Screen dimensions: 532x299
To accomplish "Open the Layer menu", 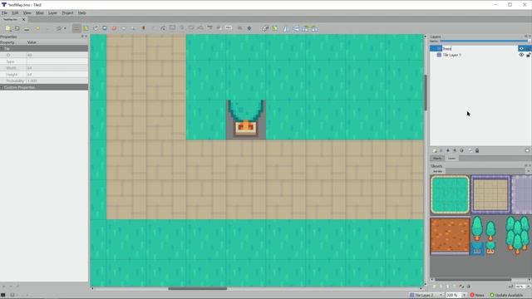I will coord(52,13).
